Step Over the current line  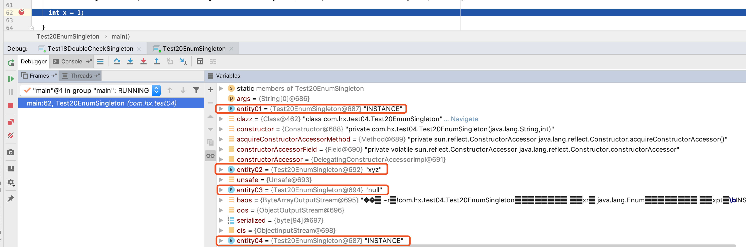(117, 61)
